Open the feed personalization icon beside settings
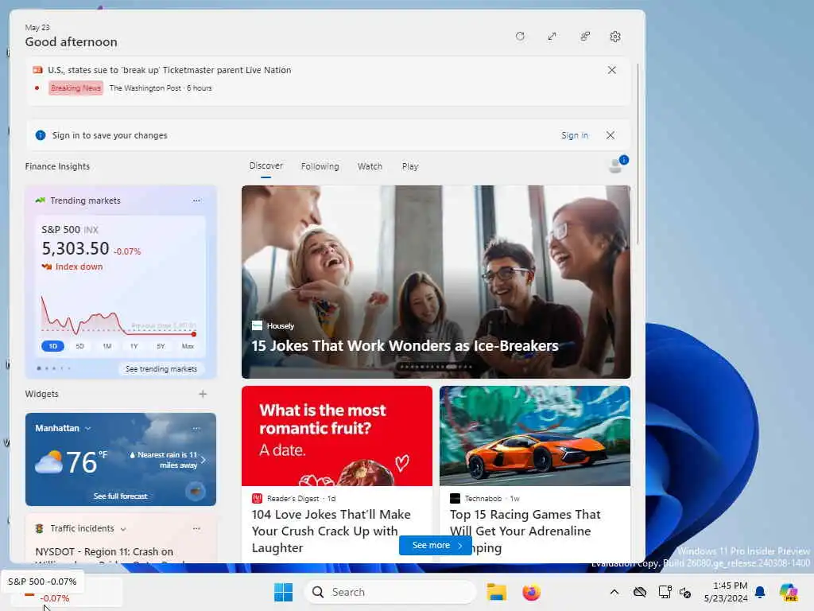The image size is (814, 611). 585,37
